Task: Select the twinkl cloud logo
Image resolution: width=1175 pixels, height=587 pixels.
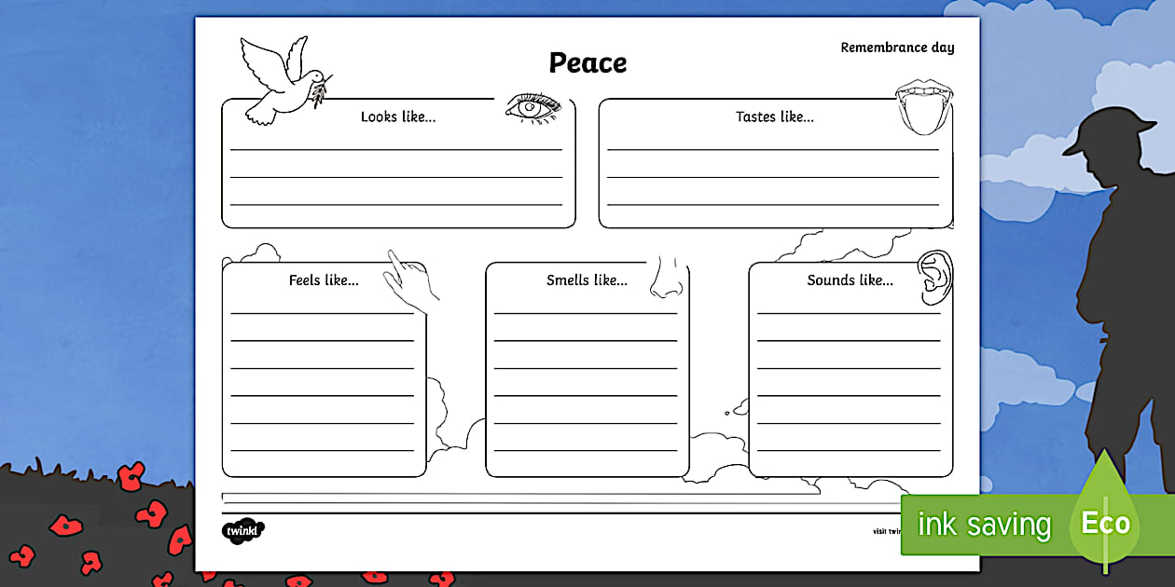Action: [x=242, y=531]
